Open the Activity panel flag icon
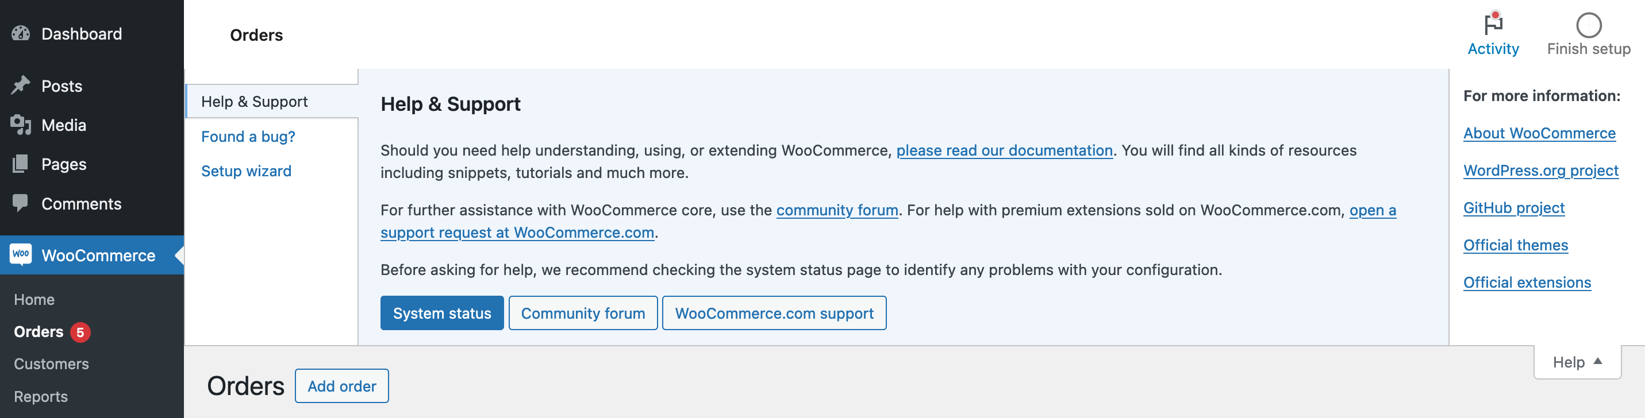Viewport: 1645px width, 418px height. [1492, 23]
